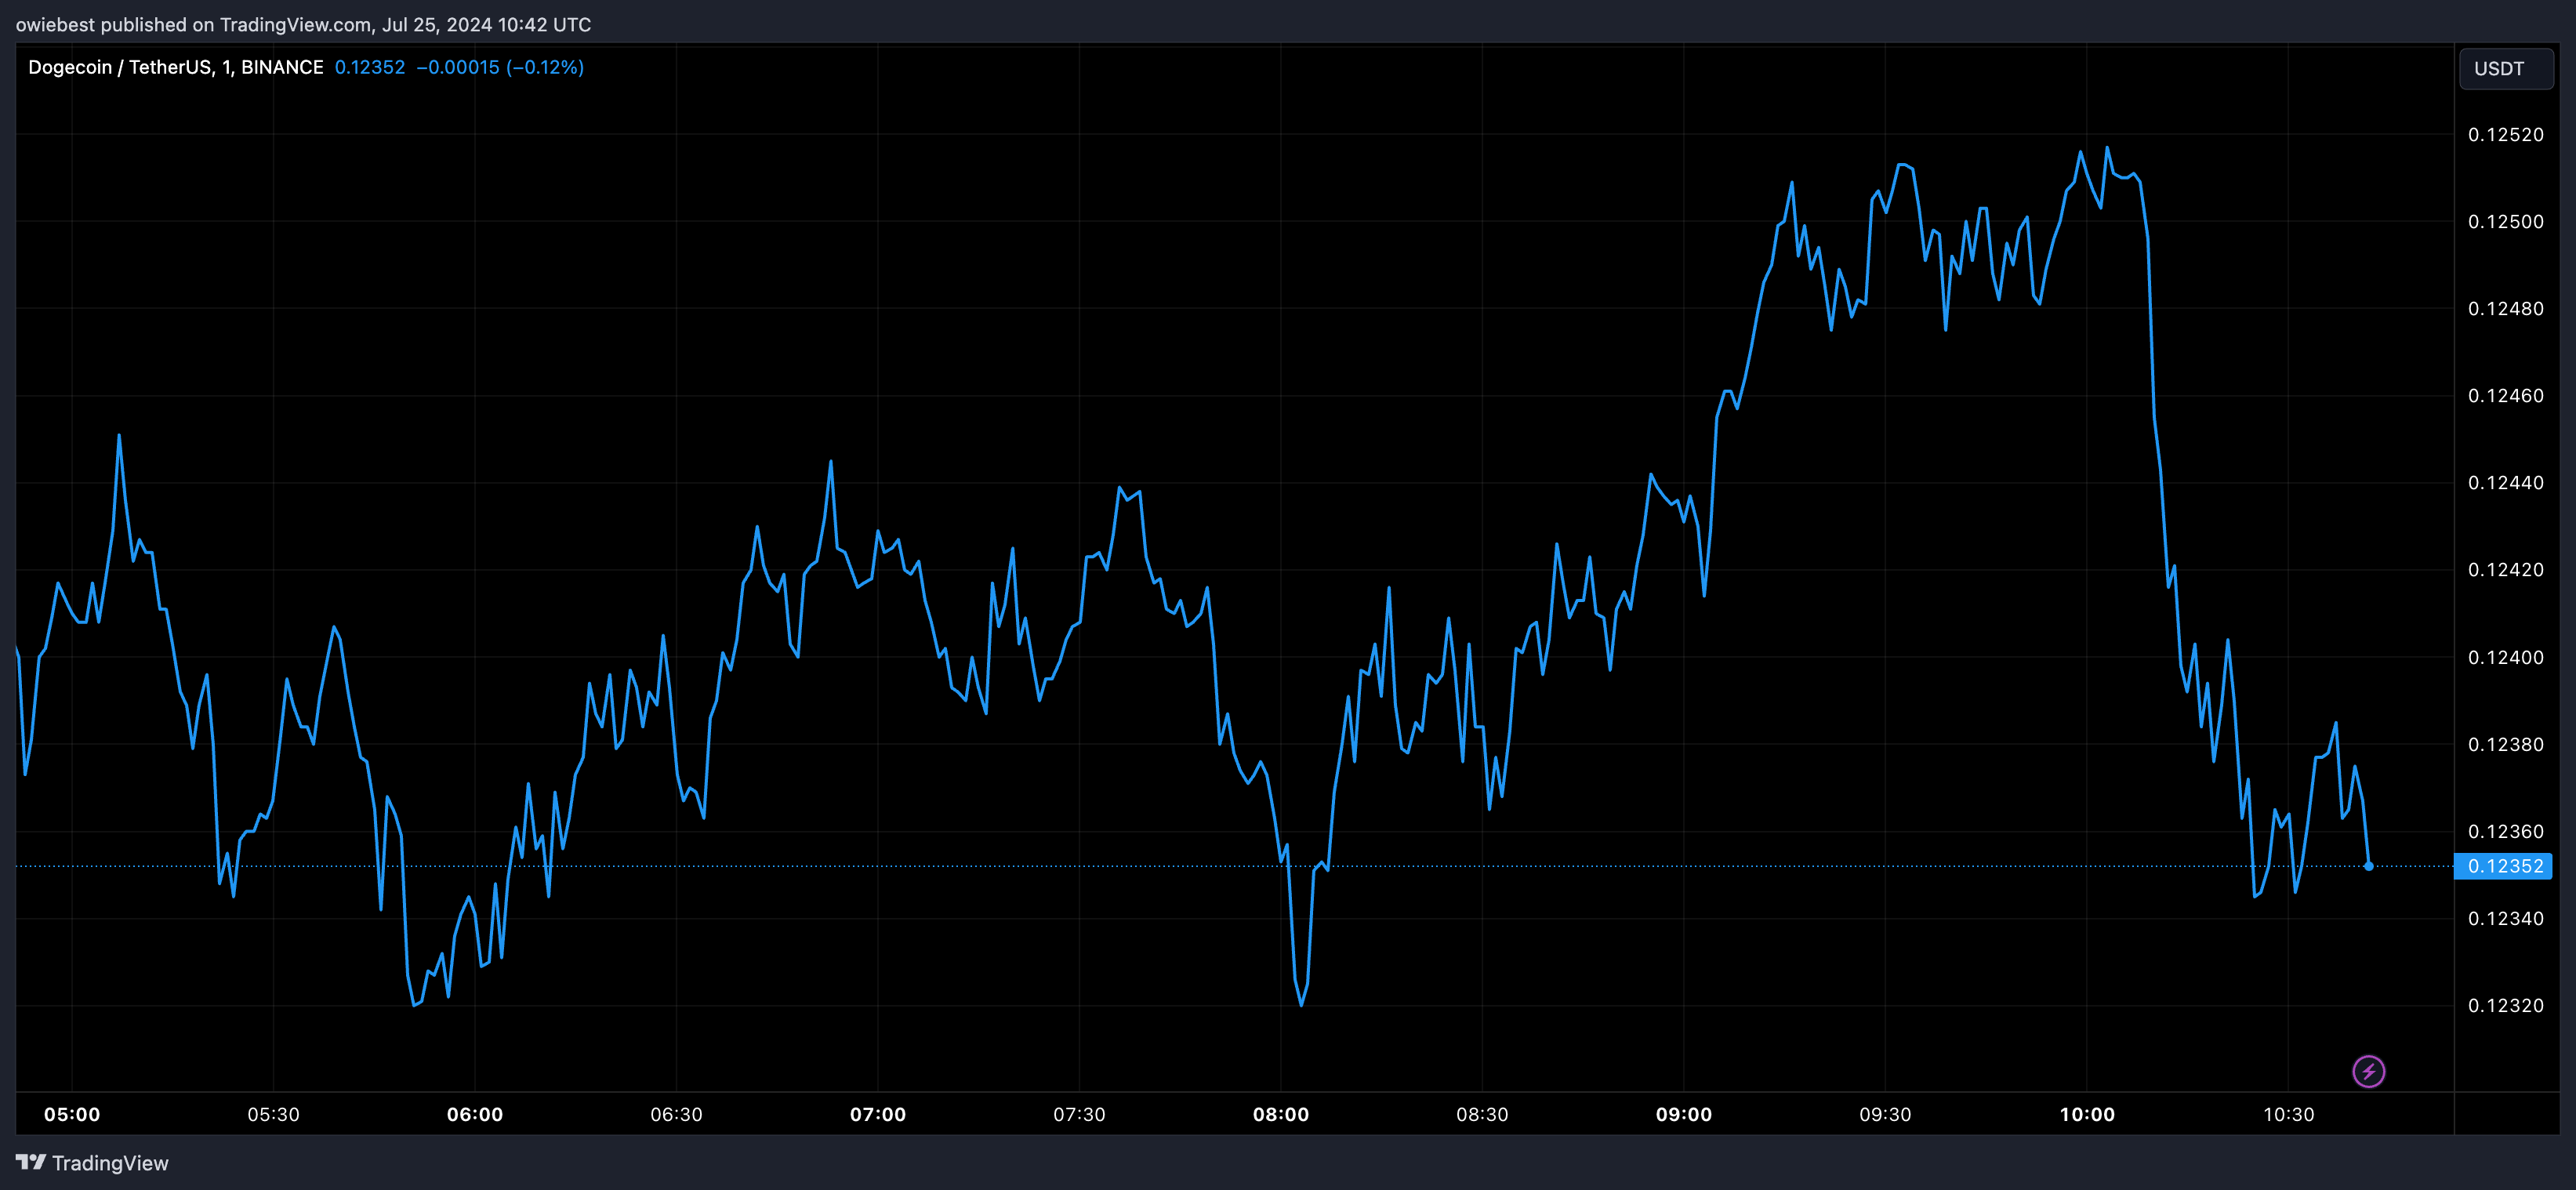Click the purple lightning bolt icon
This screenshot has height=1190, width=2576.
pos(2368,1071)
